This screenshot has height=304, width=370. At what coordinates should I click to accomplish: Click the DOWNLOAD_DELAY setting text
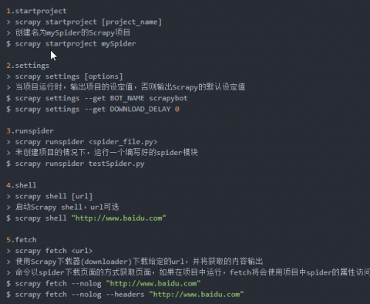point(140,110)
